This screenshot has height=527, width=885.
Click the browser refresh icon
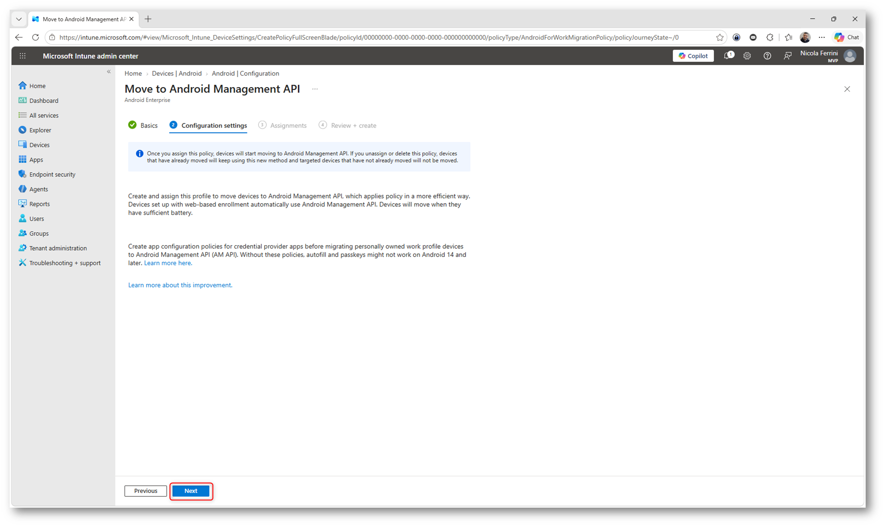(35, 37)
